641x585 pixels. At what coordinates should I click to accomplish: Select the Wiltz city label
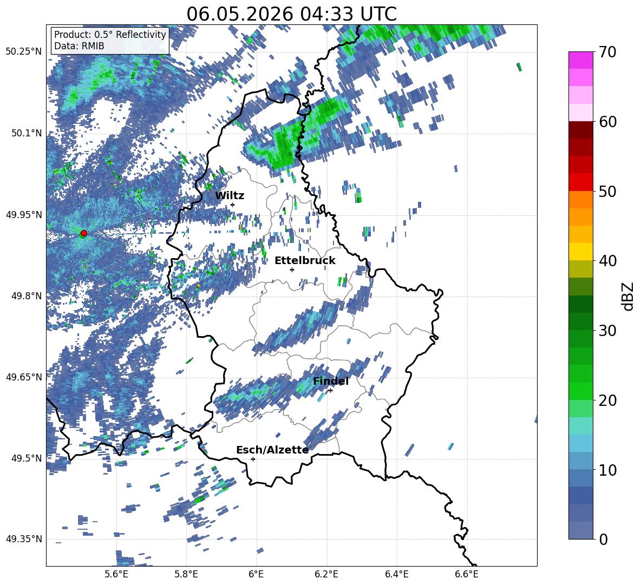coord(230,195)
